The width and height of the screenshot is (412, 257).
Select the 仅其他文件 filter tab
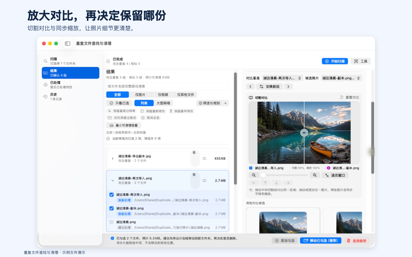[x=186, y=95]
